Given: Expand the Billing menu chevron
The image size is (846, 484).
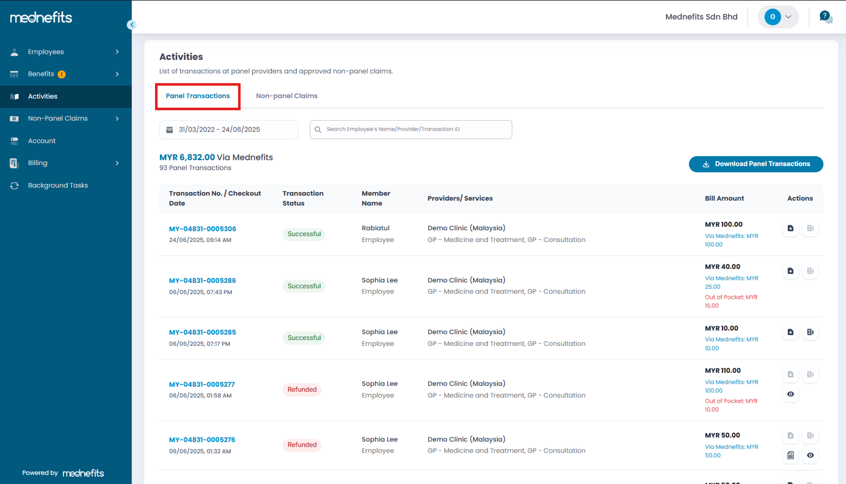Looking at the screenshot, I should coord(117,163).
